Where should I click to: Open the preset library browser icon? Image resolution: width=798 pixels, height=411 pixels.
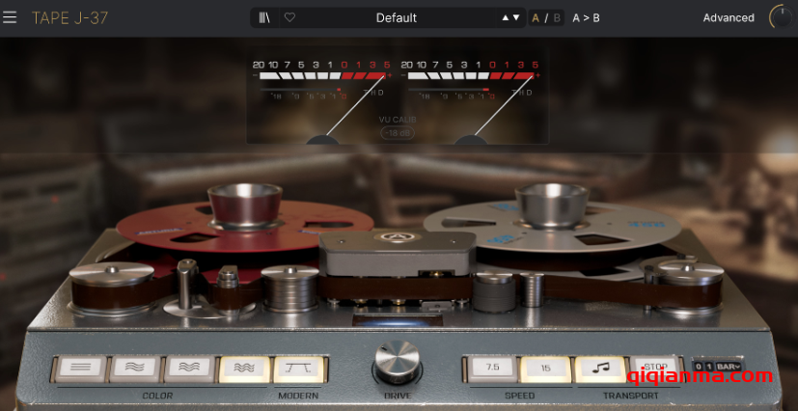(264, 17)
